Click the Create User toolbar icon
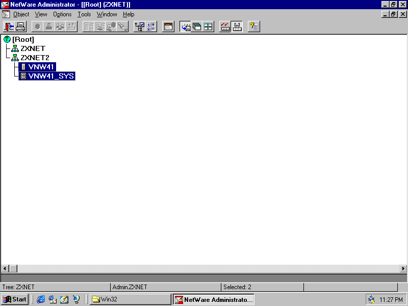Viewport: 408px width, 306px height. [x=49, y=27]
